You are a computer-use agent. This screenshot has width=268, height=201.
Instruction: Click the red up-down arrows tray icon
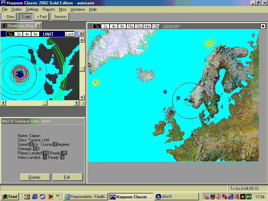click(224, 197)
